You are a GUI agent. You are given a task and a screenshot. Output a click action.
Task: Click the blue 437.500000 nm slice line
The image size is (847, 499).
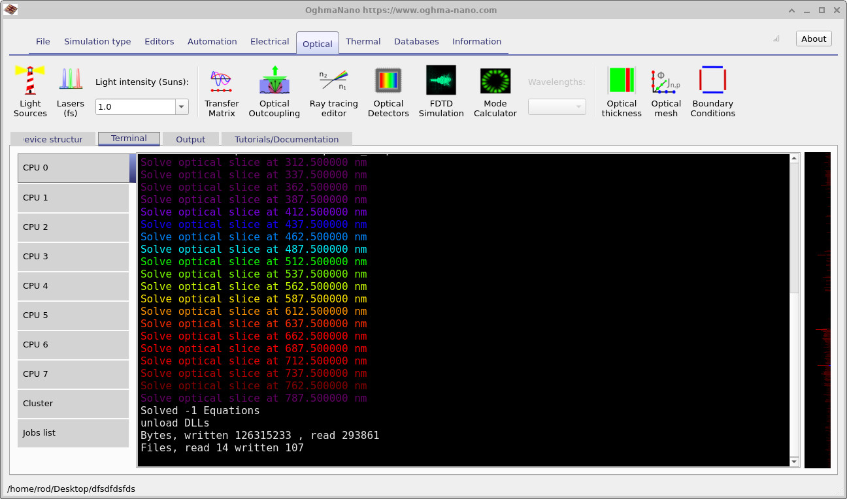[254, 225]
